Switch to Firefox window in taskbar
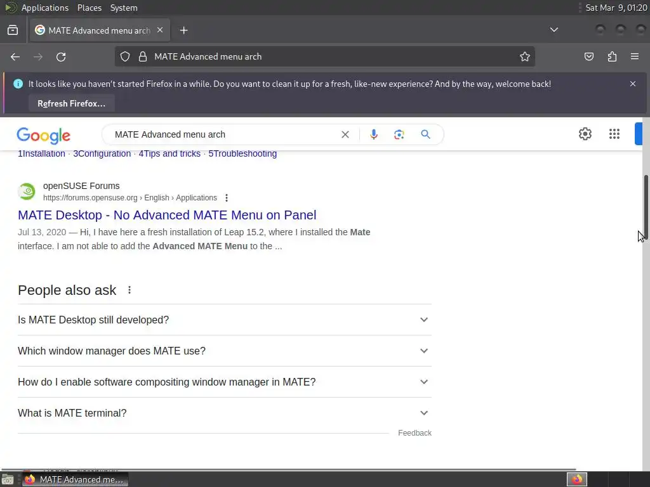This screenshot has height=487, width=650. 75,479
